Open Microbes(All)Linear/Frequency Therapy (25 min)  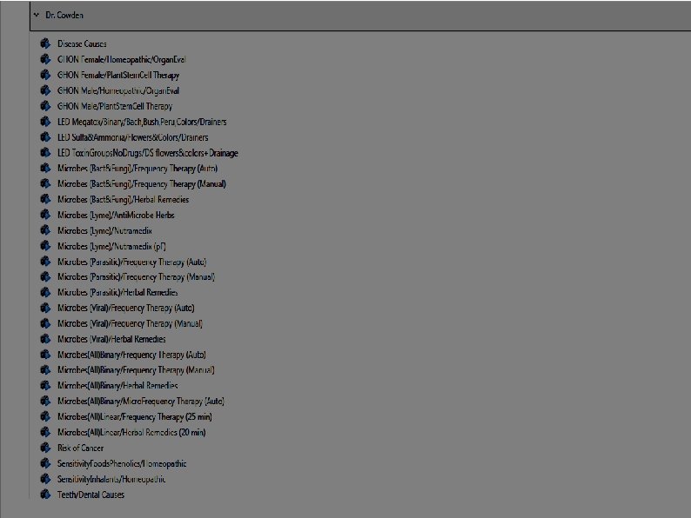(135, 417)
